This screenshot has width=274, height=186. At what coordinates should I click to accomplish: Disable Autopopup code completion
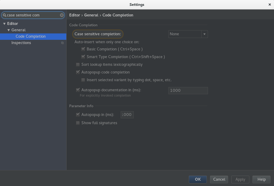[78, 72]
